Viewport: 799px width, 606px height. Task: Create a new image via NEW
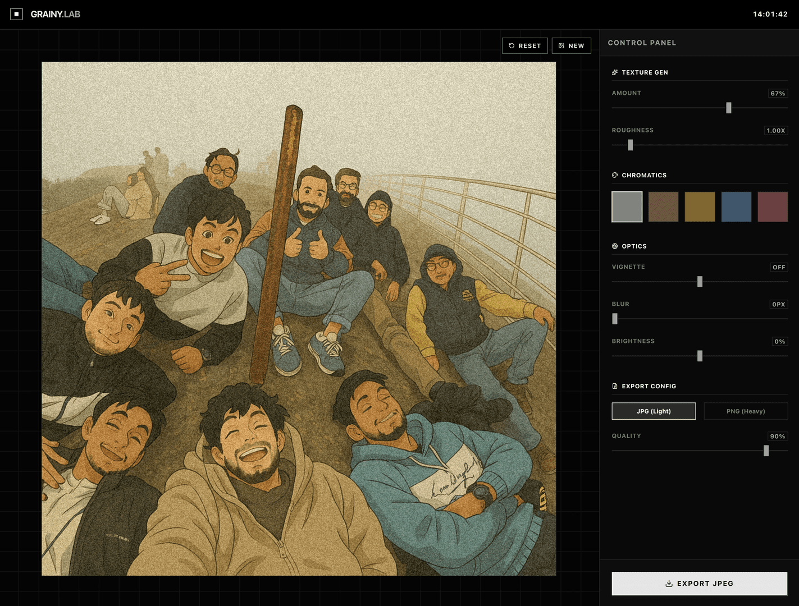click(x=572, y=45)
